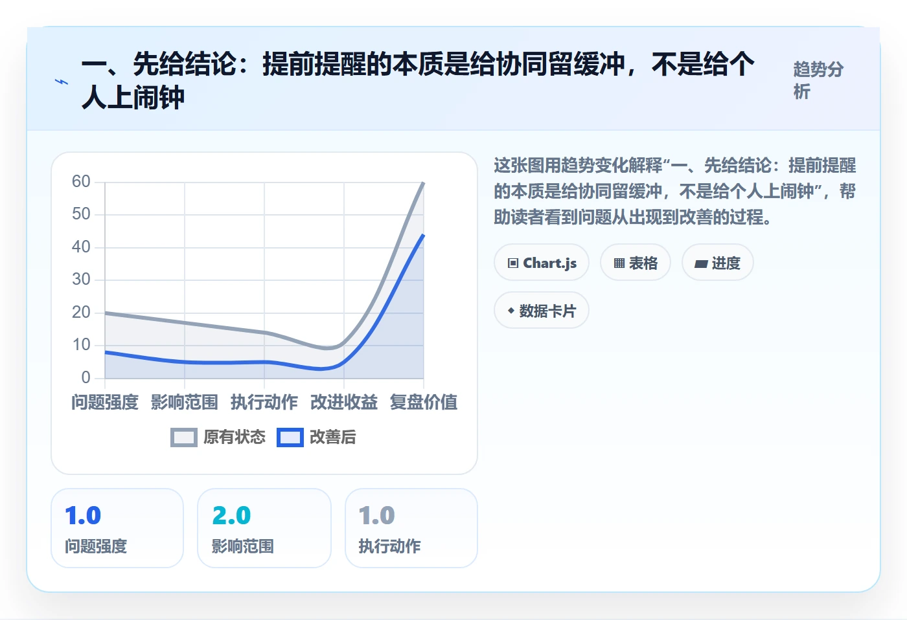
Task: Open the 执行动作 1.0 stat card
Action: (x=411, y=528)
